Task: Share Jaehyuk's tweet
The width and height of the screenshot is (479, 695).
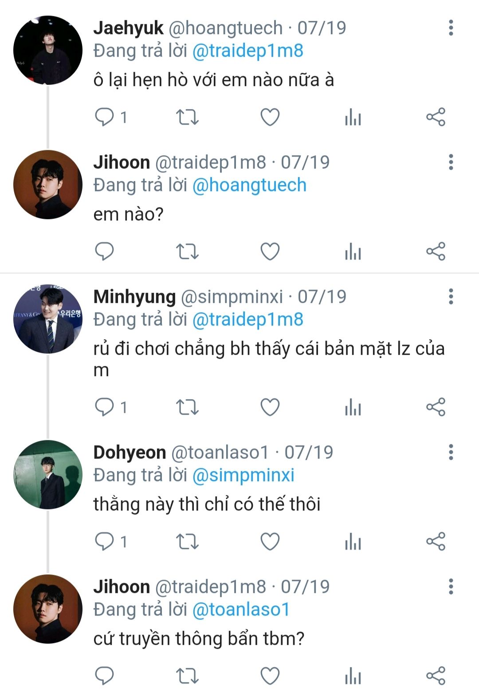Action: pyautogui.click(x=436, y=117)
